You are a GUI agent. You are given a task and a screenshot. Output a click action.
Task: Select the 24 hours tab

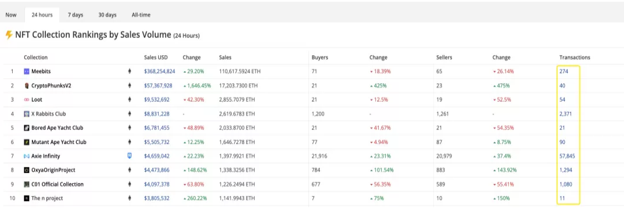coord(42,15)
